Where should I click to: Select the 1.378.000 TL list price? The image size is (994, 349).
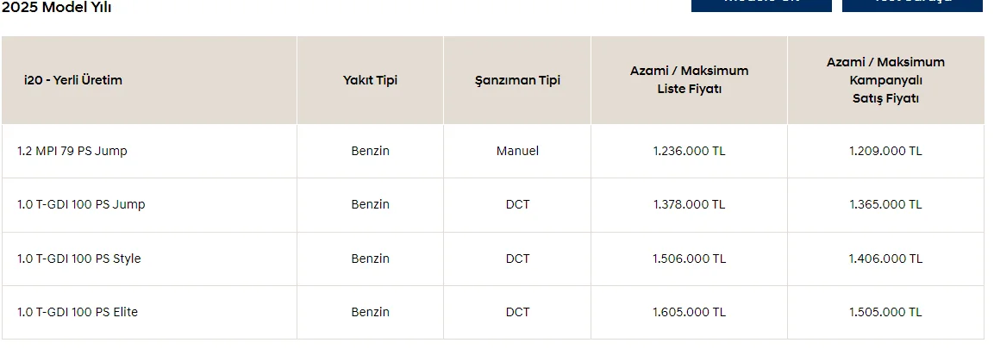click(x=689, y=204)
